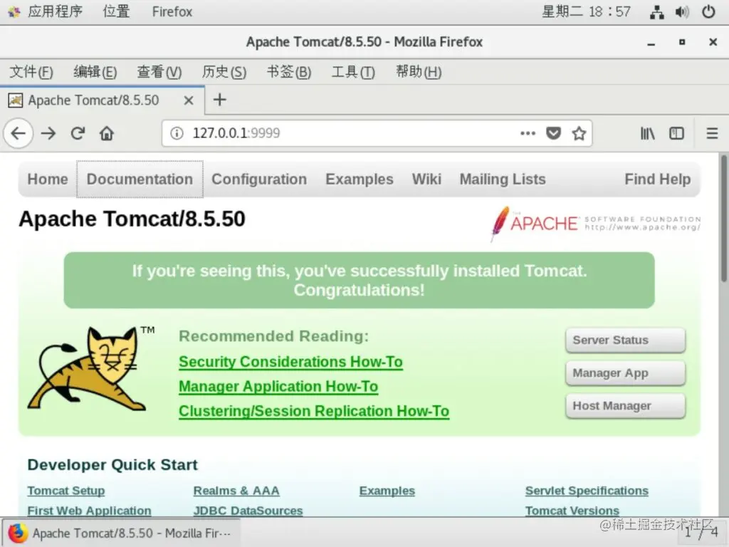Bookmark this page with the star icon
Viewport: 729px width, 547px height.
pos(579,133)
